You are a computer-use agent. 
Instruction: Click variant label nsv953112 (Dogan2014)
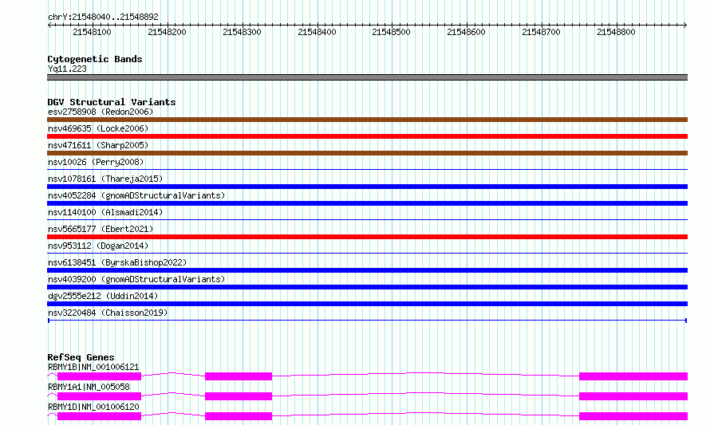pos(98,246)
